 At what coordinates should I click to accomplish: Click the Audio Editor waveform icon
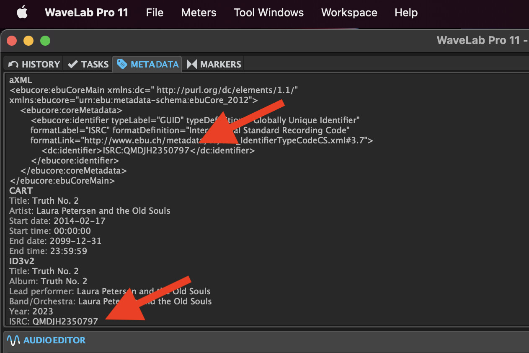(x=13, y=340)
